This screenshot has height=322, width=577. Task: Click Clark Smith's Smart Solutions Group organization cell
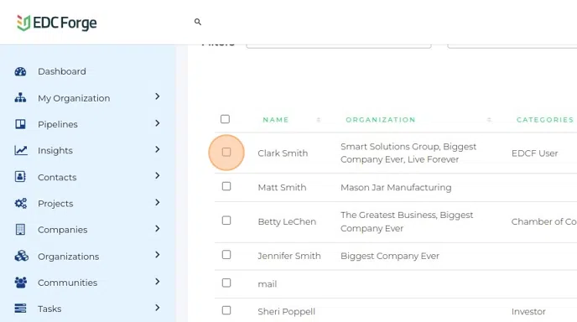tap(408, 153)
